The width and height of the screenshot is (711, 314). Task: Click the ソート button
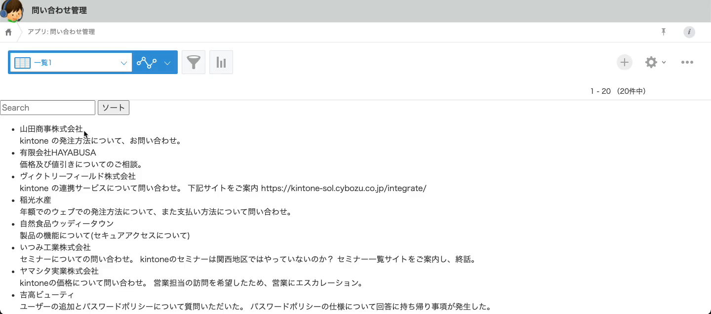coord(114,108)
